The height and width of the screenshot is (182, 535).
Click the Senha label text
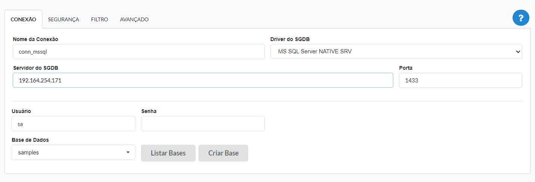click(x=149, y=111)
